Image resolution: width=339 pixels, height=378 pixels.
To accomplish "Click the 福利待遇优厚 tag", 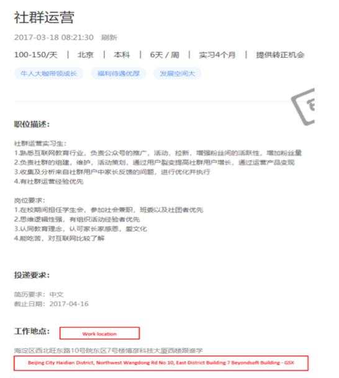I will 119,73.
